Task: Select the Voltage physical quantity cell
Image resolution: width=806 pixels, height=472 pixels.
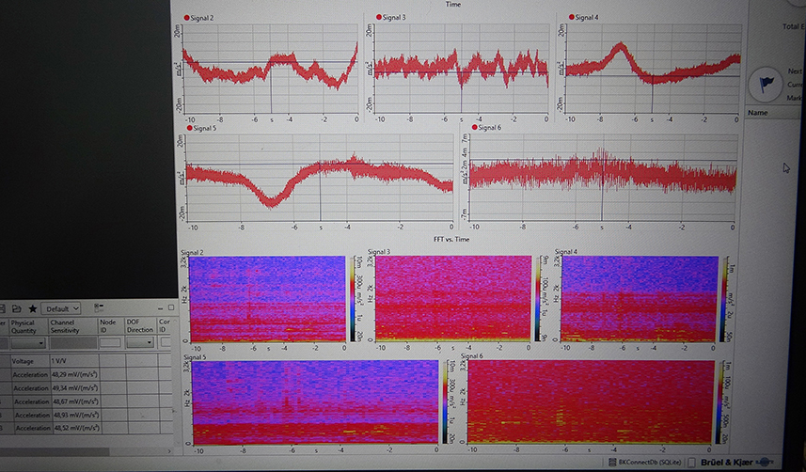Action: coord(24,361)
